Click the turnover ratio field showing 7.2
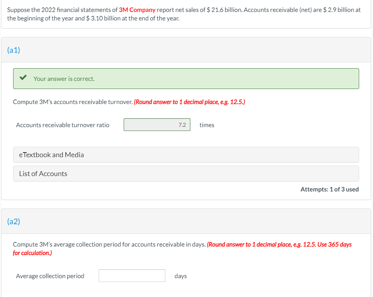The width and height of the screenshot is (373, 297). pyautogui.click(x=157, y=125)
